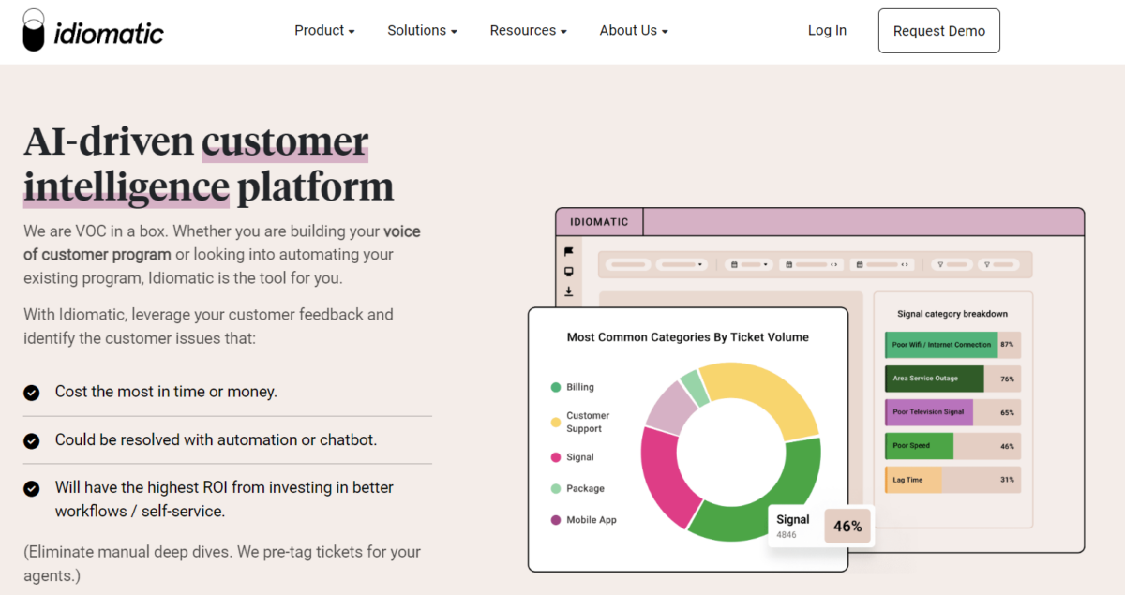Click the 'Signal category breakdown' title

952,314
